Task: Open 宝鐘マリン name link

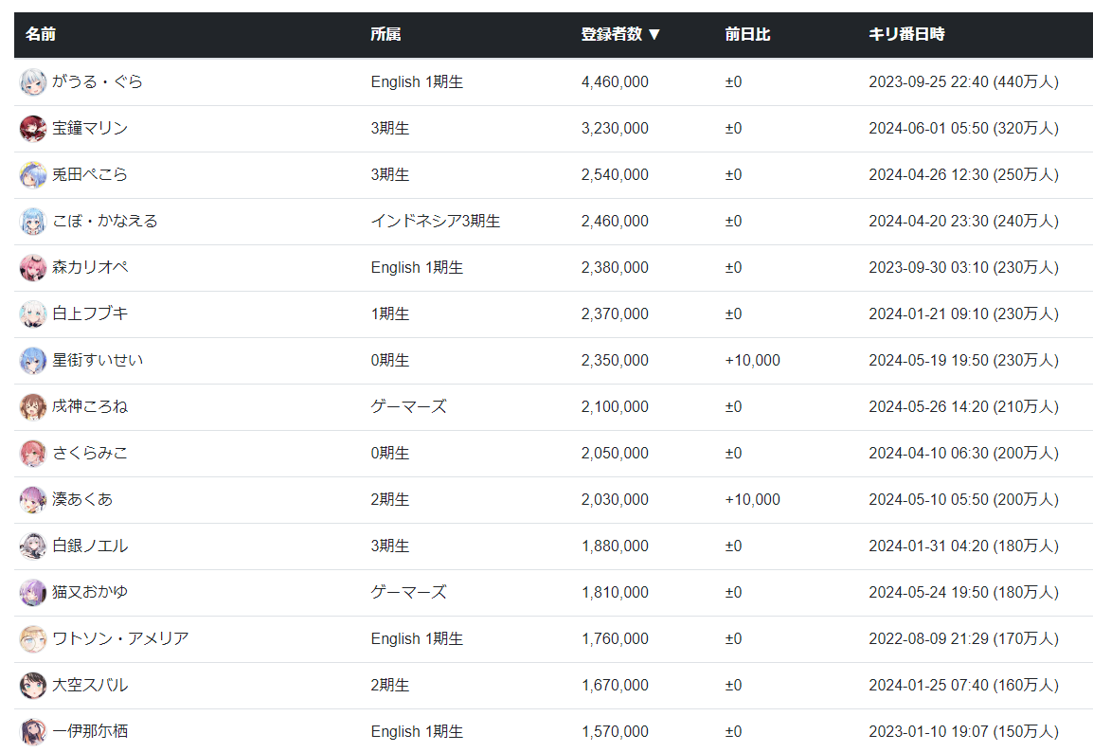Action: [x=90, y=128]
